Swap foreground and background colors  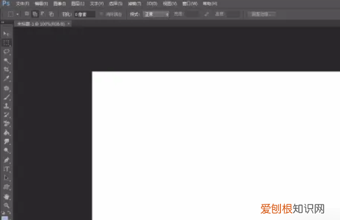click(x=9, y=213)
